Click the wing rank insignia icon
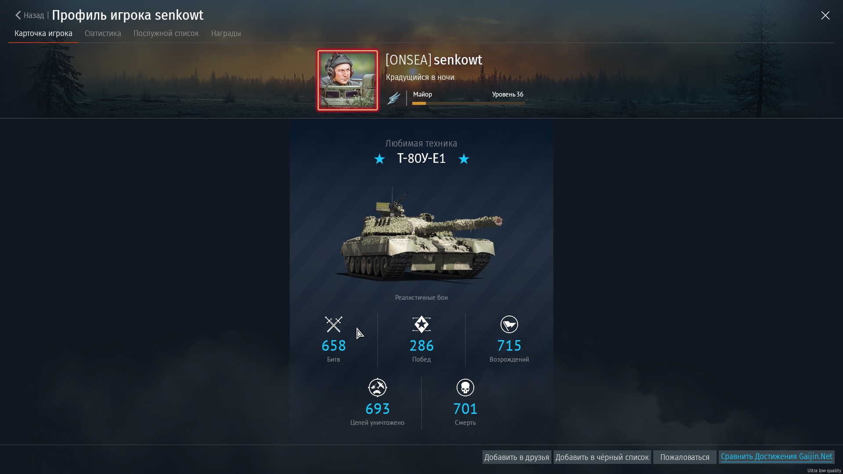Viewport: 843px width, 474px height. click(394, 98)
